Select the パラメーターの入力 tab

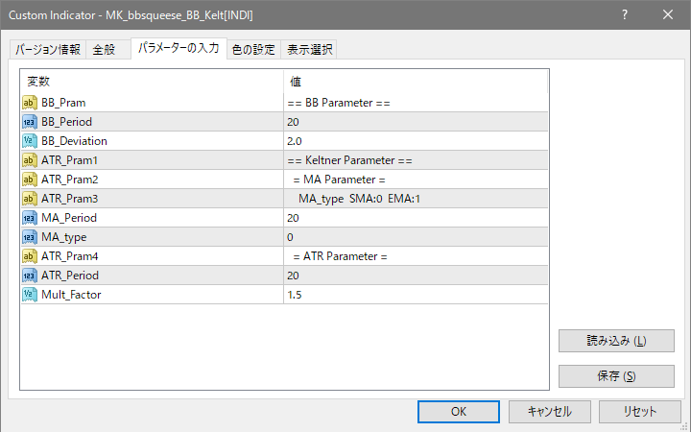pos(179,48)
